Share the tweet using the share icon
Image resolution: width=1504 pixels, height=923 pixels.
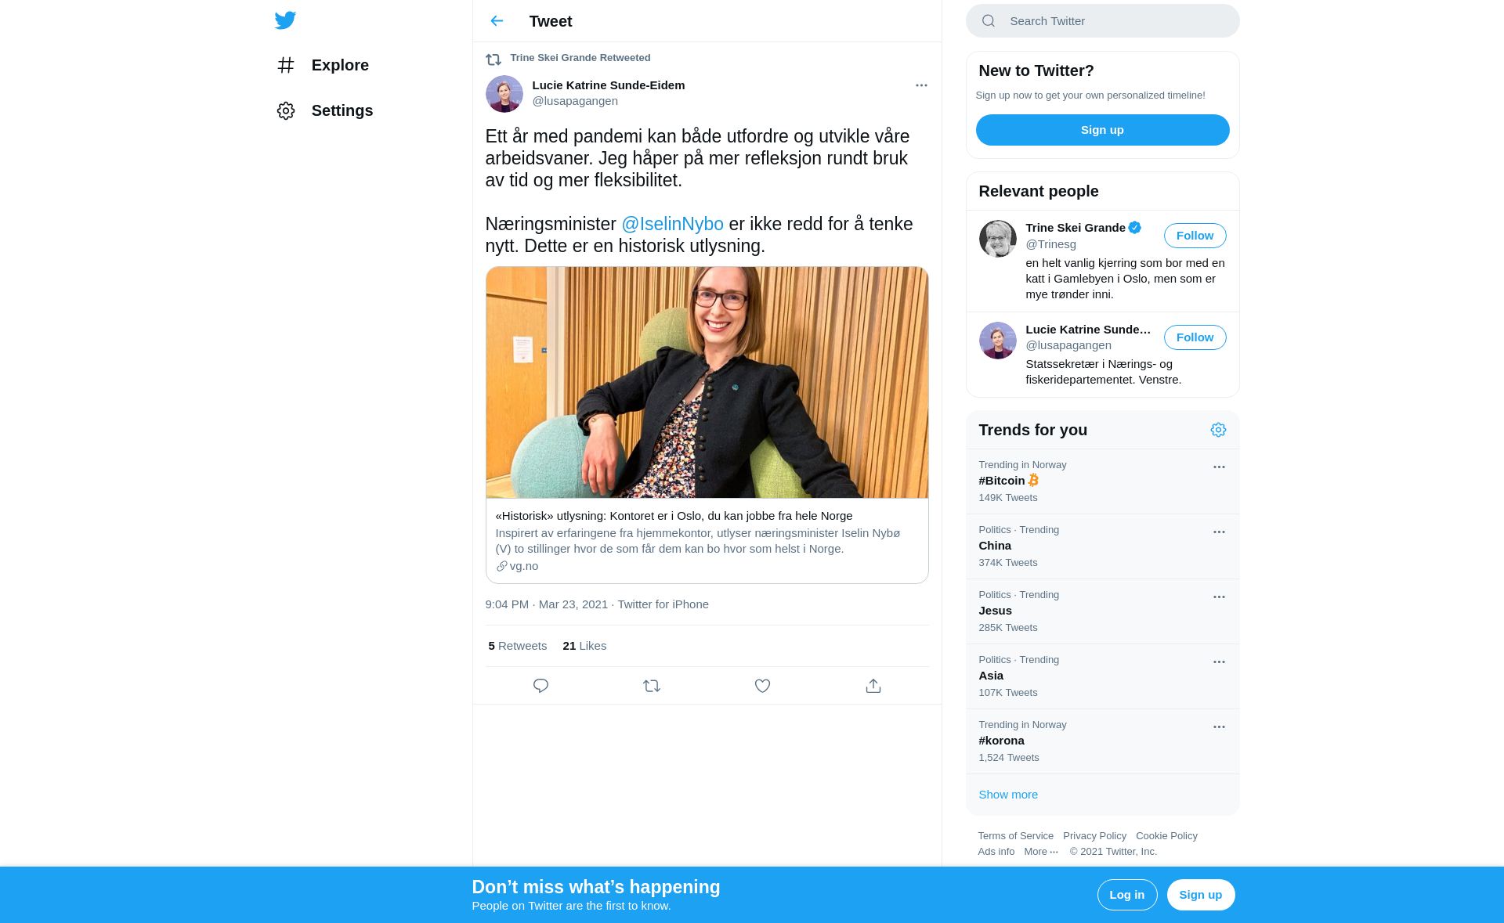pyautogui.click(x=873, y=686)
